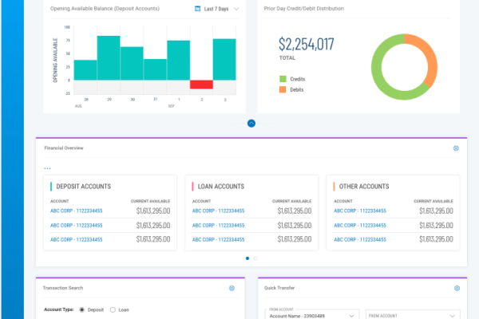The height and width of the screenshot is (319, 479).
Task: Go to the first carousel page dot
Action: (x=247, y=258)
